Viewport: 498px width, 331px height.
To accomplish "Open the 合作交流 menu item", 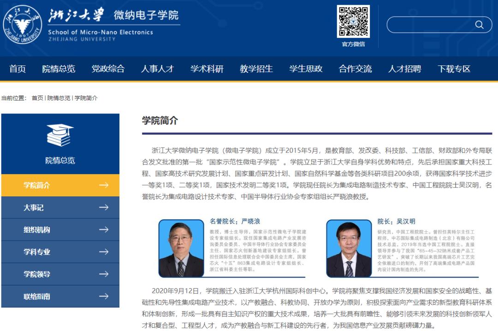I will pos(356,68).
